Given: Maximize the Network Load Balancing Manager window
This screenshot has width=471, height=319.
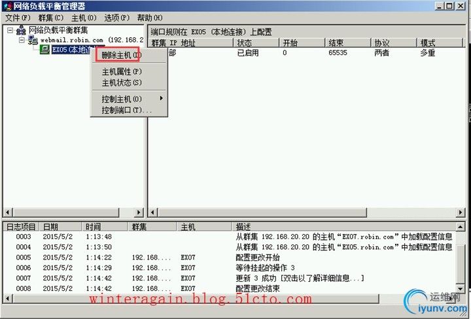Looking at the screenshot, I should coord(449,6).
